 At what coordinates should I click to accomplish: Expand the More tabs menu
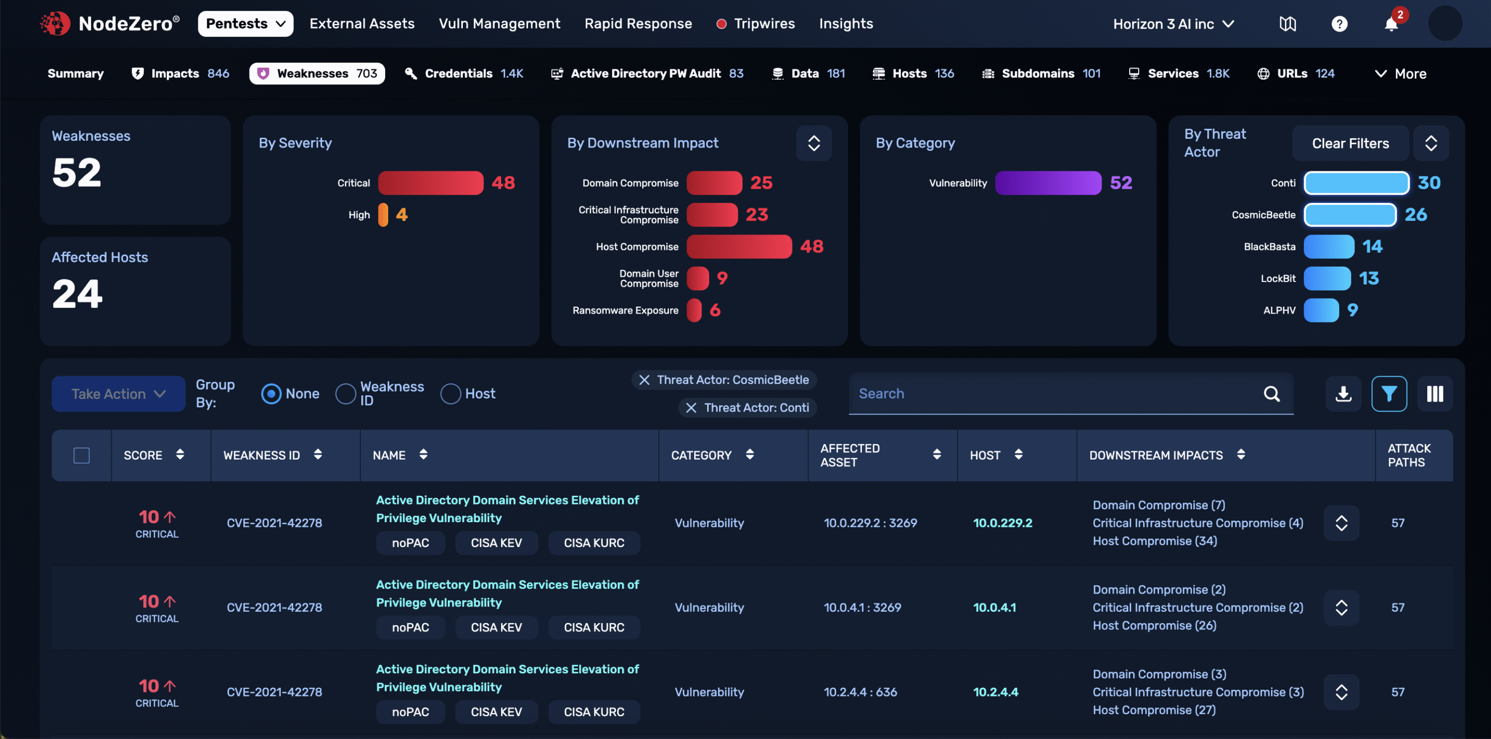tap(1400, 73)
